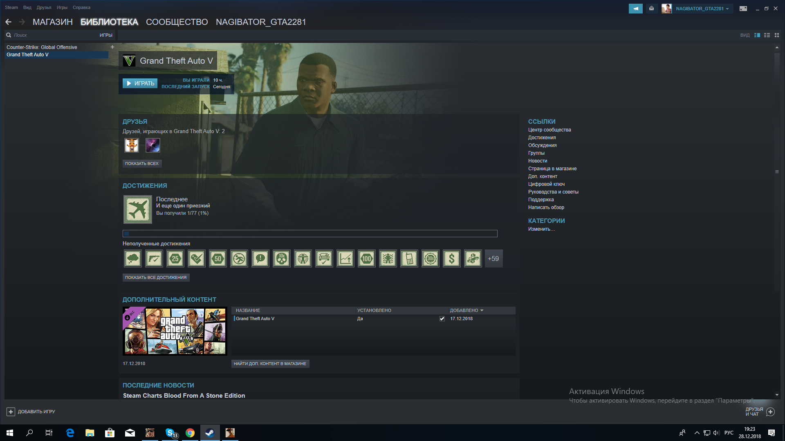This screenshot has width=785, height=441.
Task: Sort DLC by НАЗВАНИЕ column
Action: click(248, 311)
